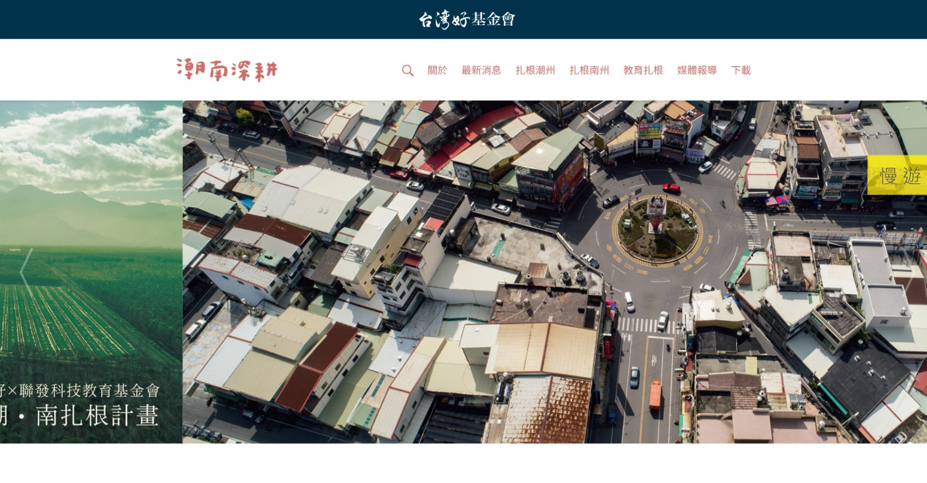Viewport: 927px width, 483px height.
Task: Click the search magnifier icon
Action: click(407, 70)
